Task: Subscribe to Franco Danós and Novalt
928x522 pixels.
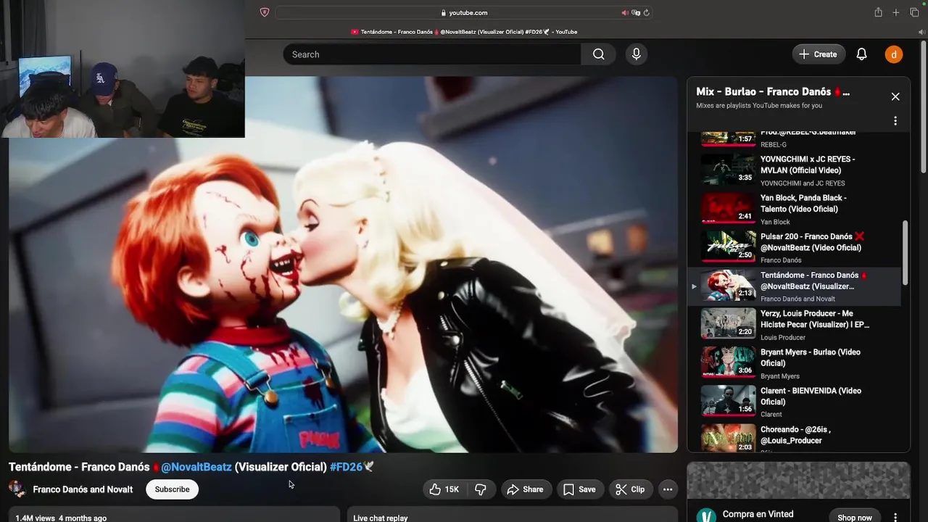Action: (172, 489)
